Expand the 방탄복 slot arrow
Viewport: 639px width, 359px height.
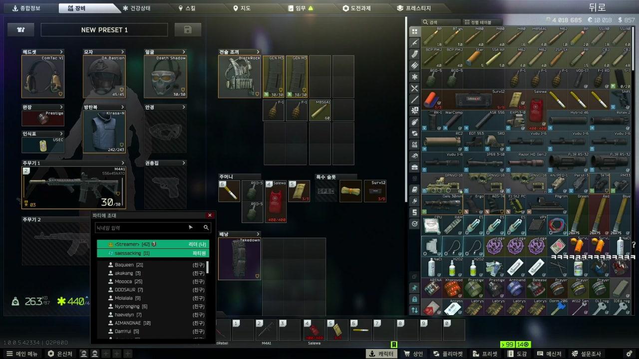pos(123,107)
